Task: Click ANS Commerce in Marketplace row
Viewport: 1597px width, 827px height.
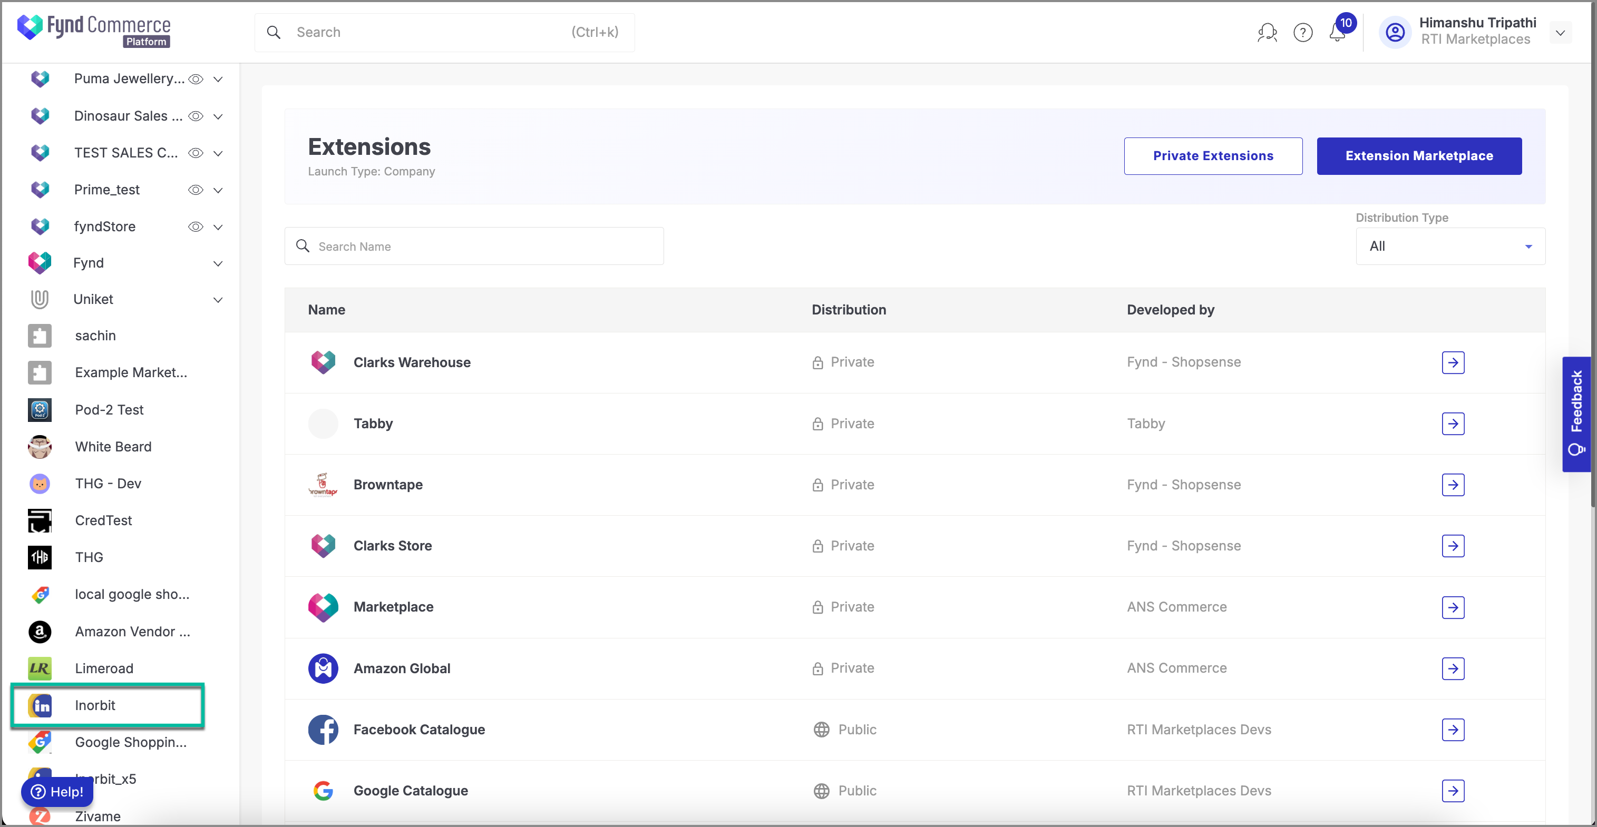Action: click(1176, 607)
